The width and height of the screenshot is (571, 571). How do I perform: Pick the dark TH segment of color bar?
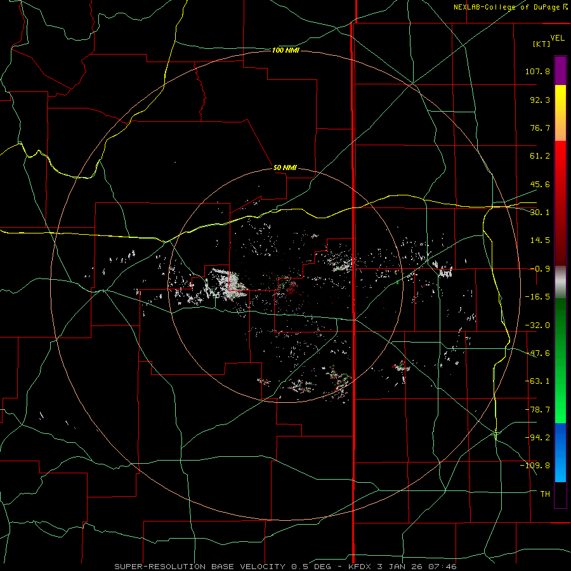click(x=560, y=494)
